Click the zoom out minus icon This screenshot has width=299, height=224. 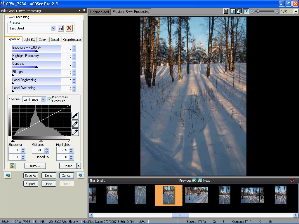[x=252, y=11]
